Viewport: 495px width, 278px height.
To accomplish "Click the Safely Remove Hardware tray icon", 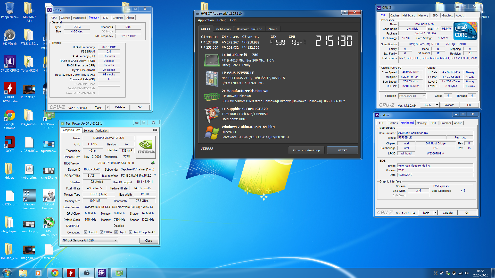I will (448, 273).
